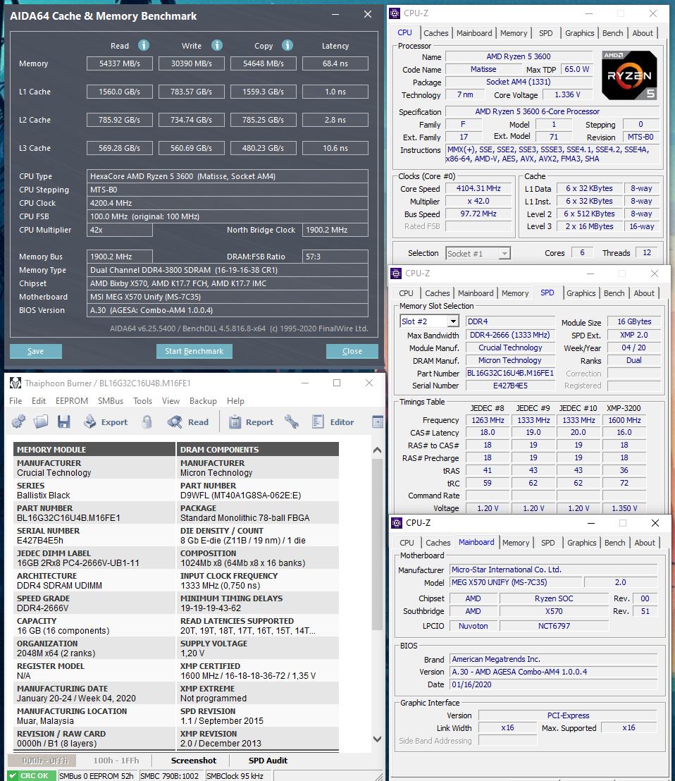Viewport: 675px width, 781px height.
Task: Click Thaiphoon scrollbar up arrow
Action: click(378, 450)
